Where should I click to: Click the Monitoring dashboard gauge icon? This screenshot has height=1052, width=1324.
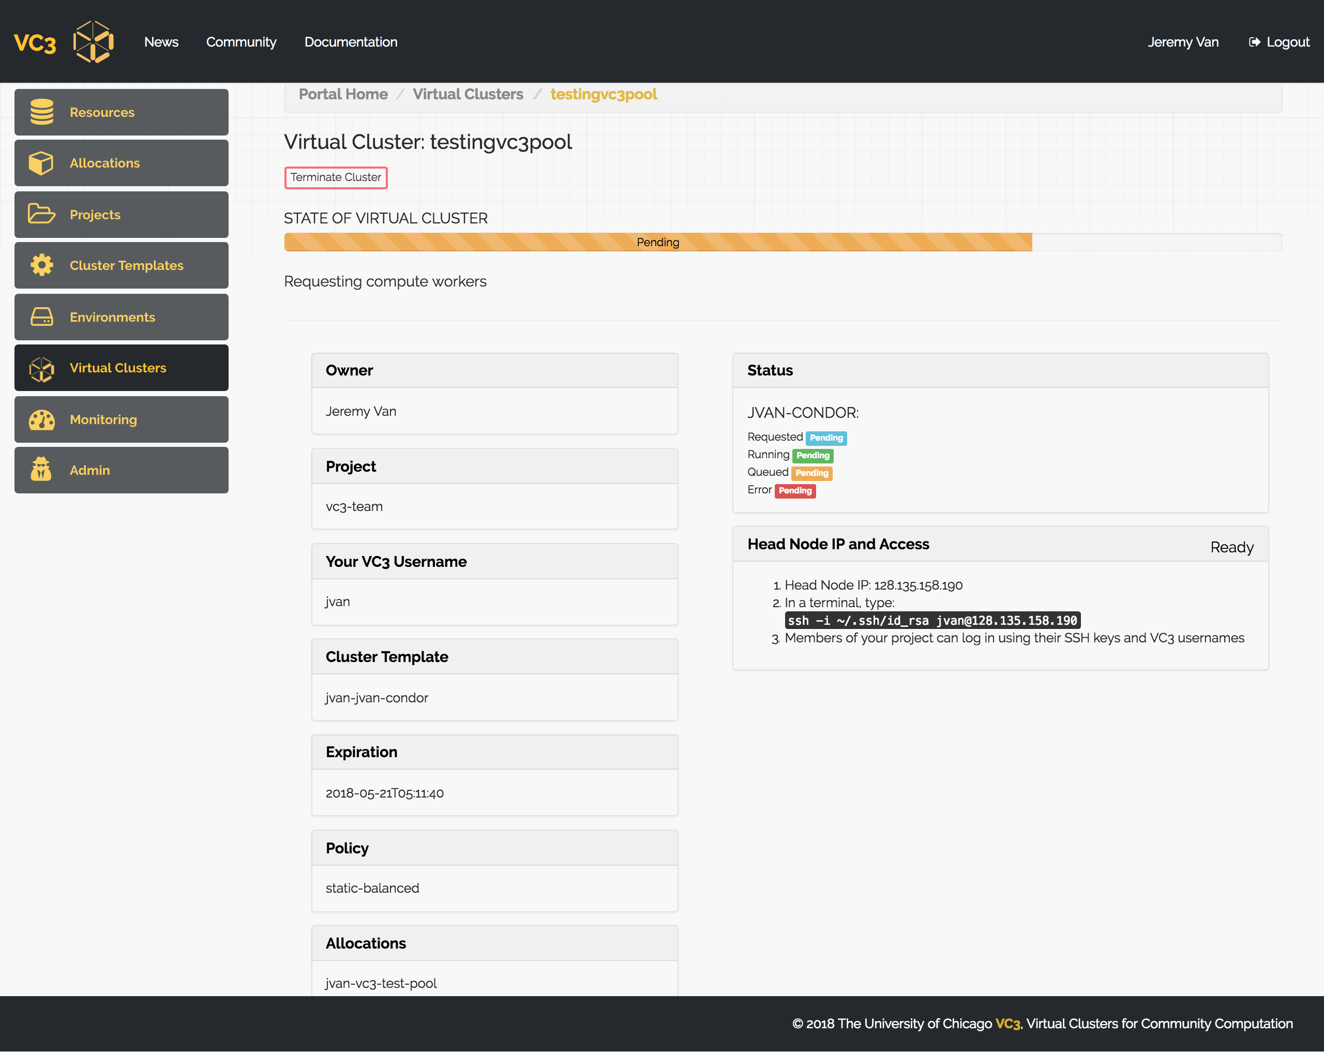tap(42, 419)
